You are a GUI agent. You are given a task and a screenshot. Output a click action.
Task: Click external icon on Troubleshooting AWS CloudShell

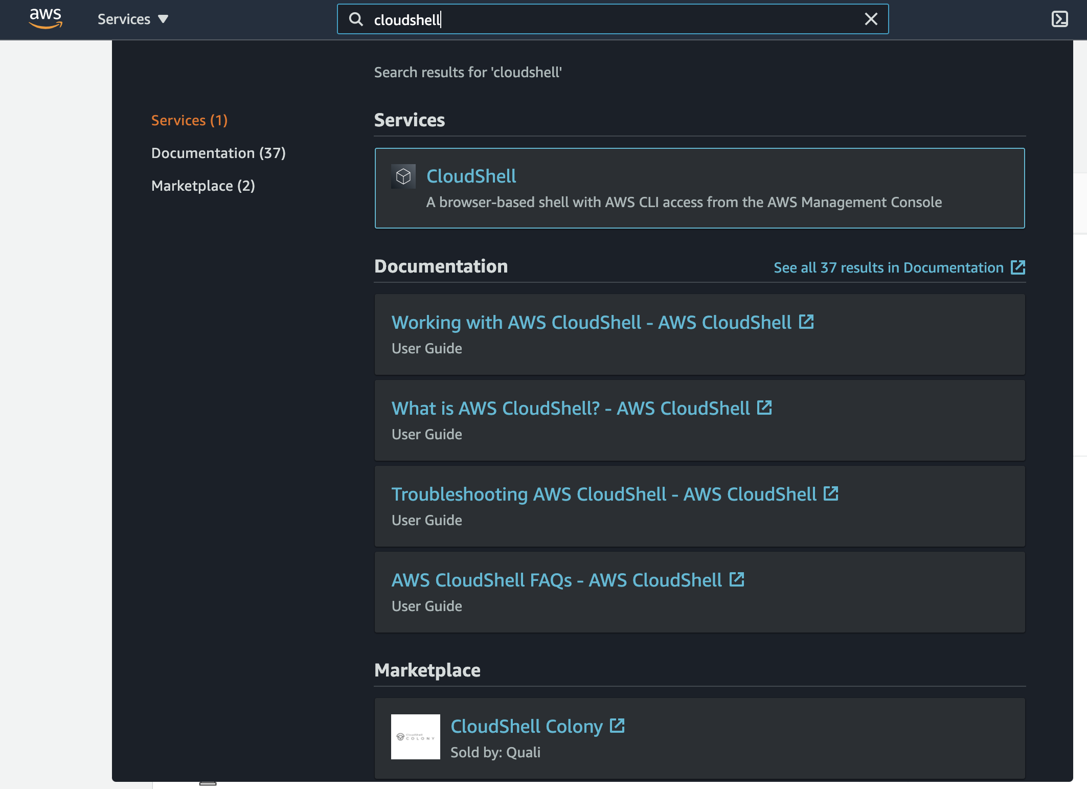(x=831, y=493)
